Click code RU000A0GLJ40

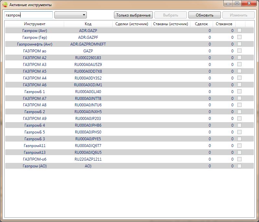pyautogui.click(x=88, y=92)
